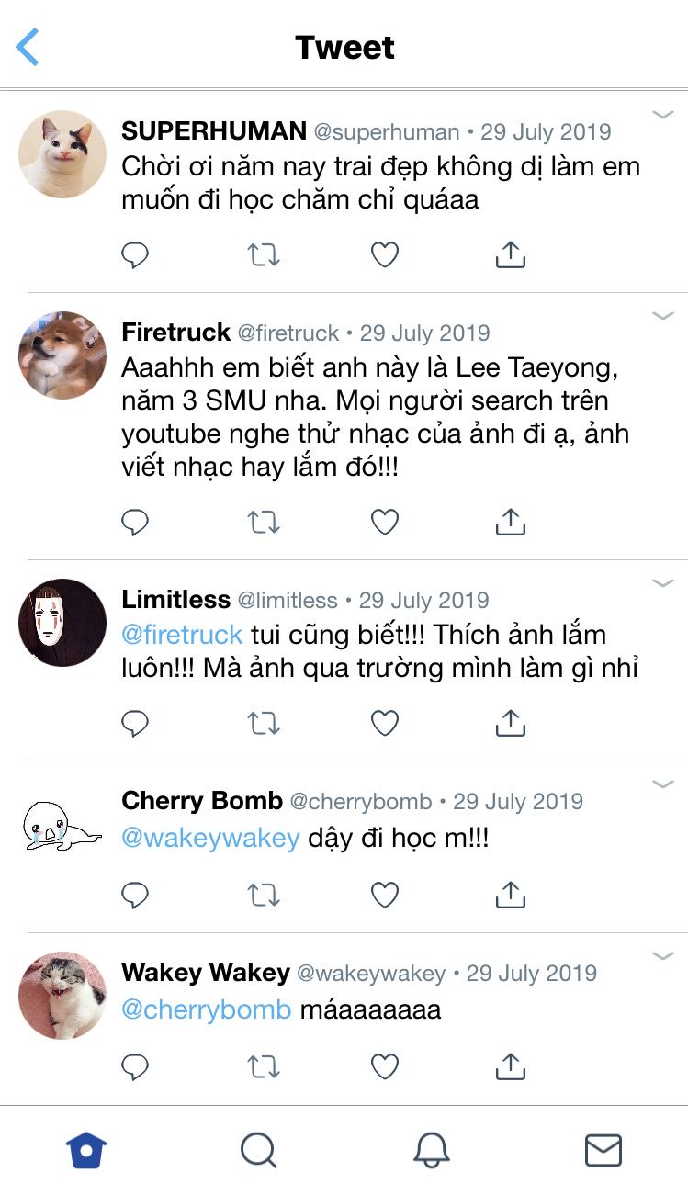
Task: Open the Search tab
Action: pos(258,1150)
